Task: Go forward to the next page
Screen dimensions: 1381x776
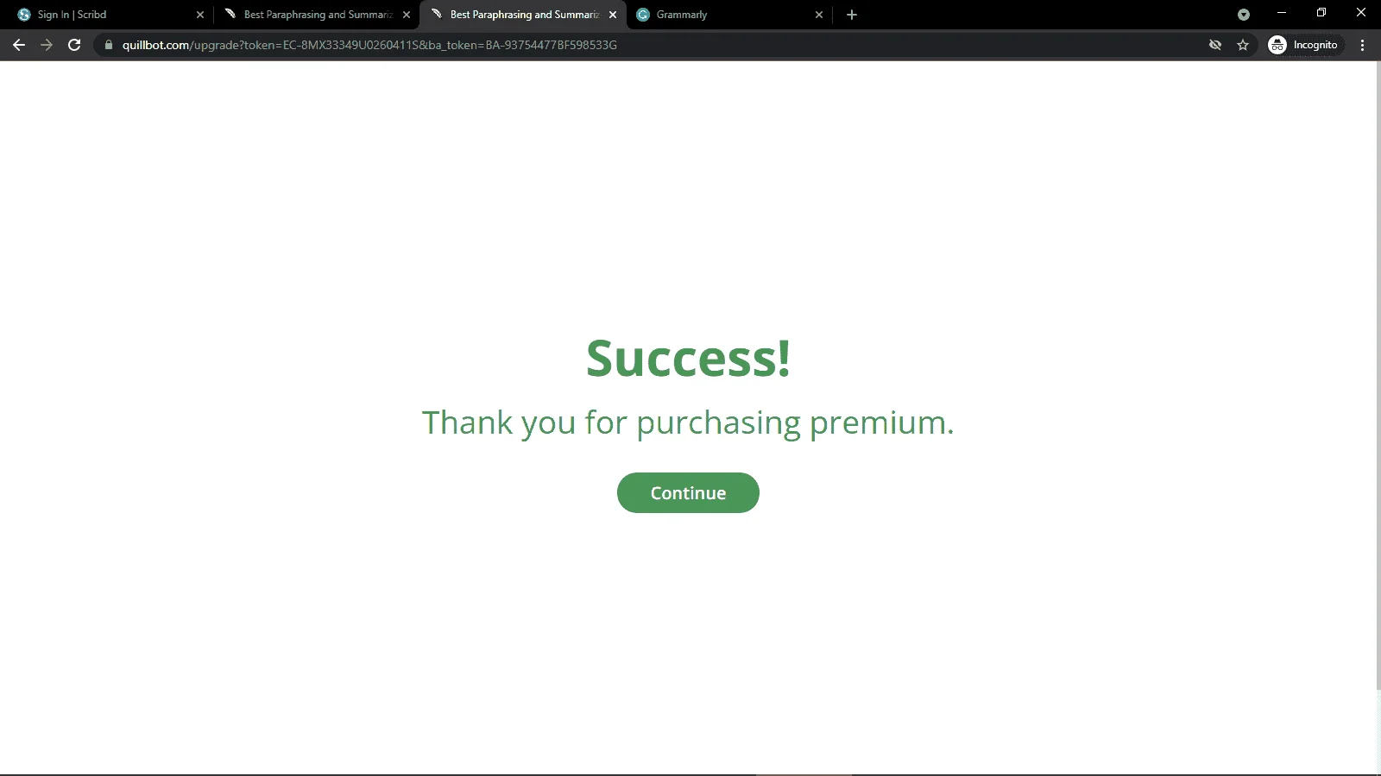Action: pos(47,45)
